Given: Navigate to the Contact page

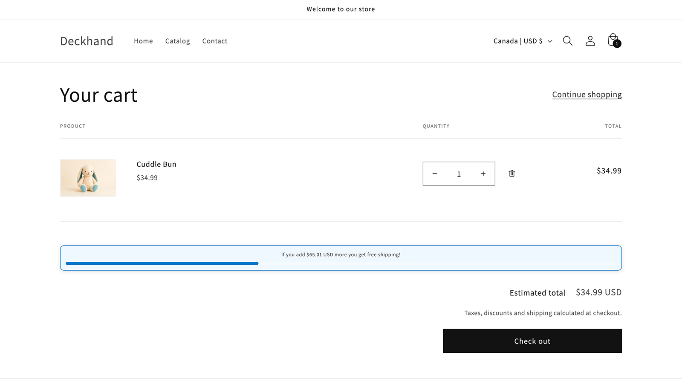Looking at the screenshot, I should 215,41.
